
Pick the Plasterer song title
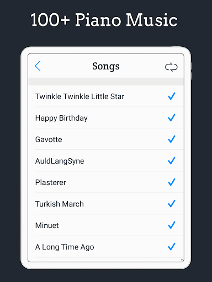click(51, 182)
